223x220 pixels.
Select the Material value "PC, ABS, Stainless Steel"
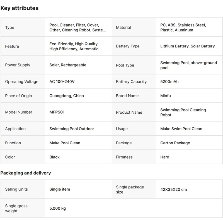pyautogui.click(x=183, y=27)
